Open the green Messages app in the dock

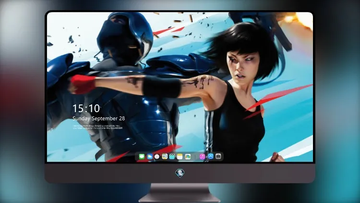142,156
